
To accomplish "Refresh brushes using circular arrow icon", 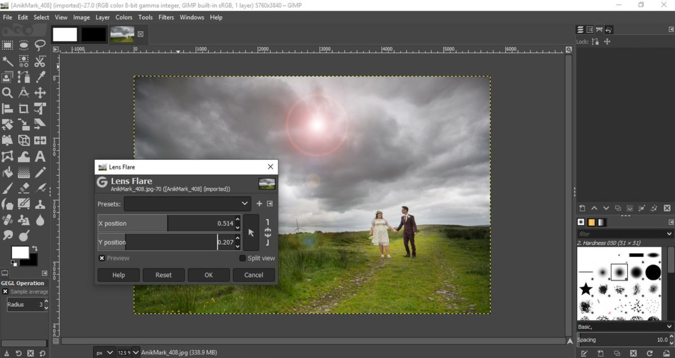I will pyautogui.click(x=650, y=353).
